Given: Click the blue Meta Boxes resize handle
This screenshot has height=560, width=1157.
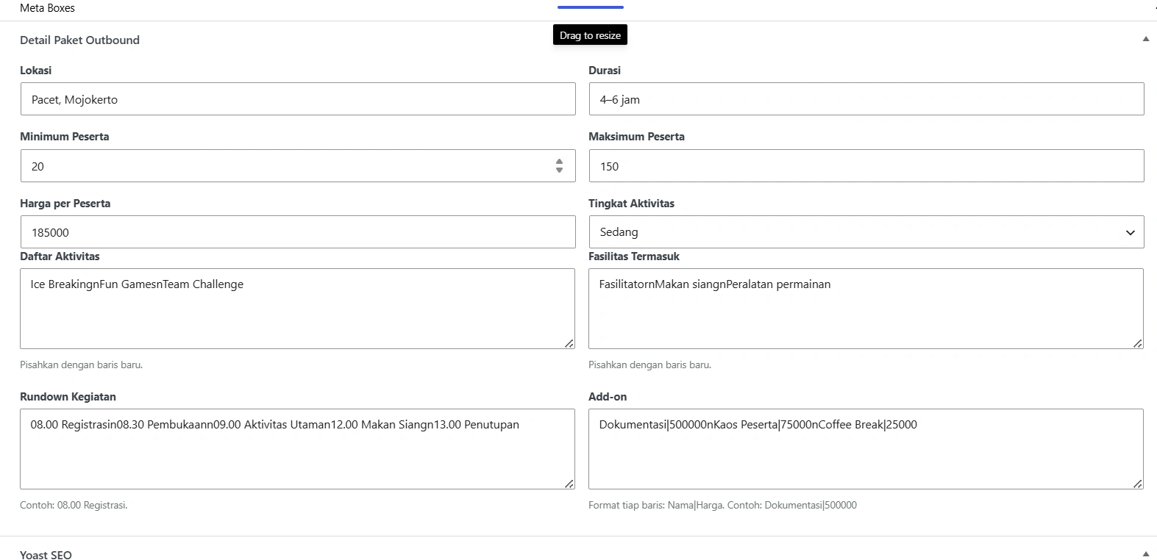Looking at the screenshot, I should pyautogui.click(x=591, y=7).
